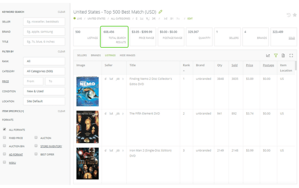The image size is (299, 188).
Task: Click the Postage Range stat card
Action: click(x=171, y=37)
